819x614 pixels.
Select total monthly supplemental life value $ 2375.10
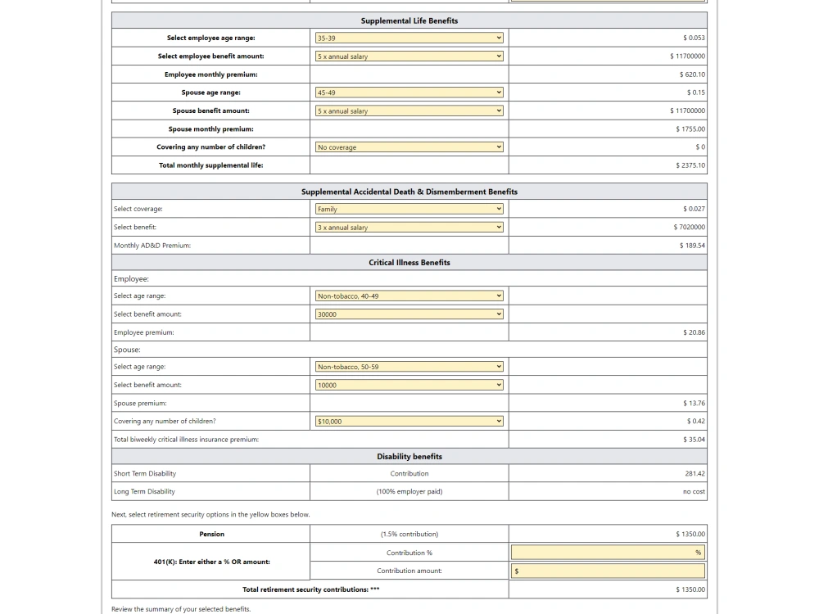pos(690,165)
